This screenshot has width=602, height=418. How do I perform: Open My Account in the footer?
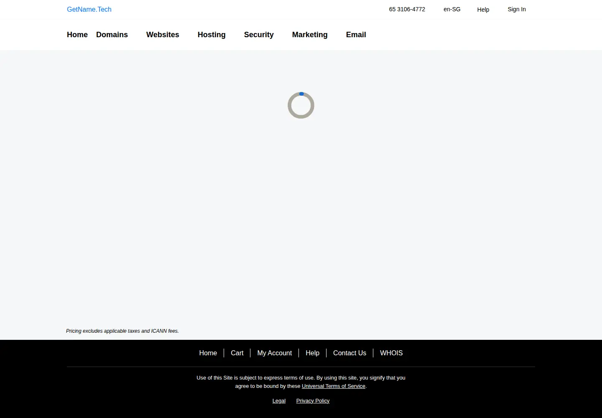[x=275, y=353]
